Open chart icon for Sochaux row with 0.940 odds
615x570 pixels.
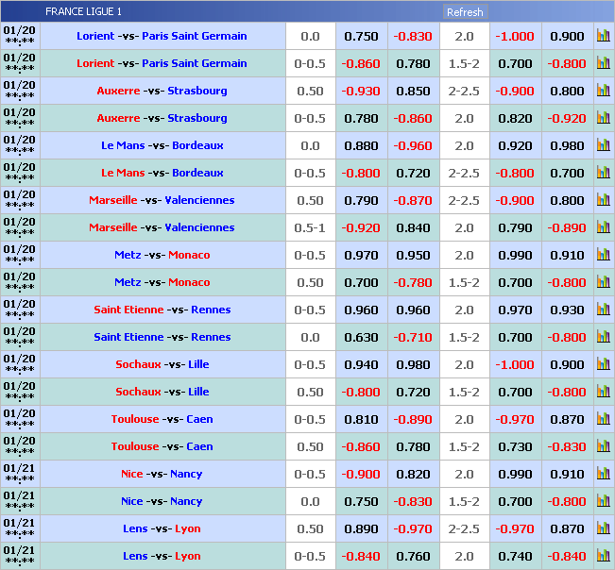click(x=603, y=365)
